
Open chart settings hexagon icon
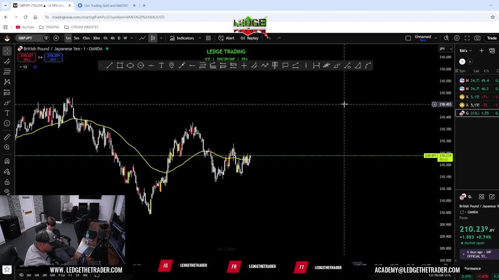pos(457,38)
